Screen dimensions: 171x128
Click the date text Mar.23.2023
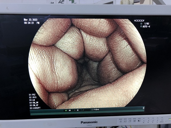point(31,20)
